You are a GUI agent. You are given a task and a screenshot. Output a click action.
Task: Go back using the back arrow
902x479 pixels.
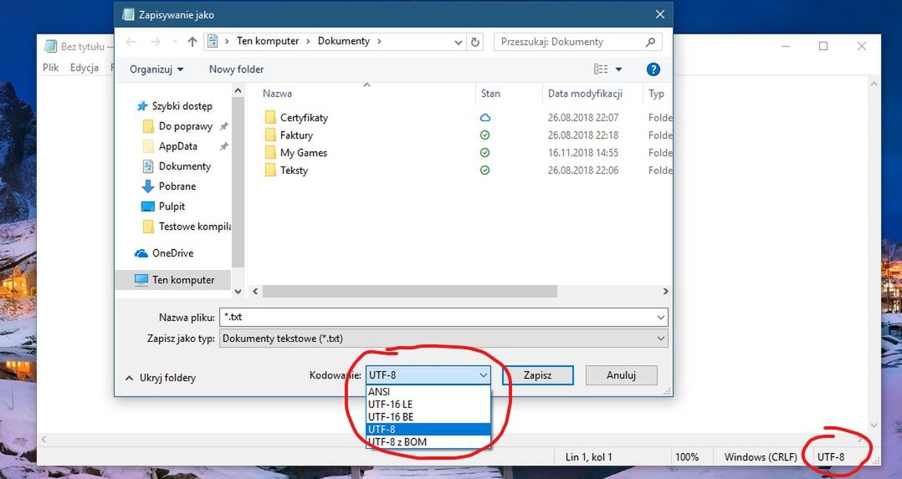[131, 42]
